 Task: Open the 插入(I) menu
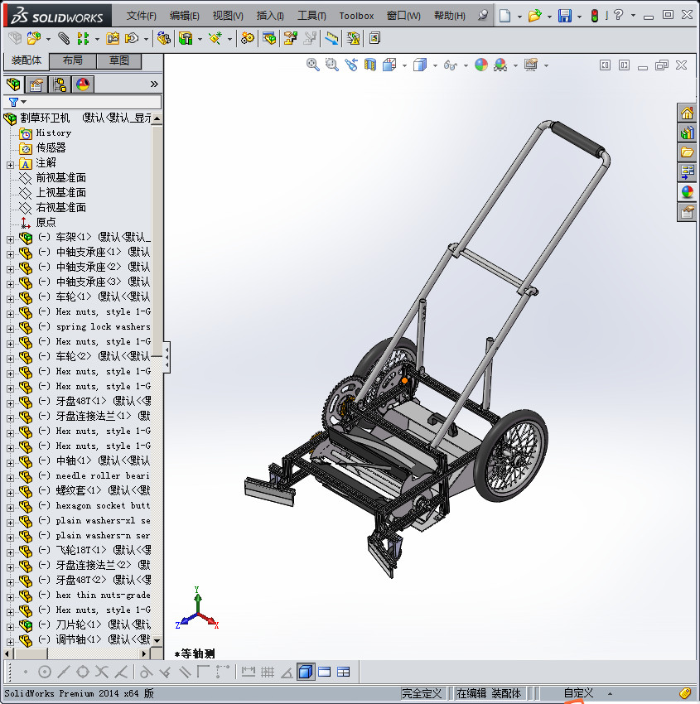(270, 16)
